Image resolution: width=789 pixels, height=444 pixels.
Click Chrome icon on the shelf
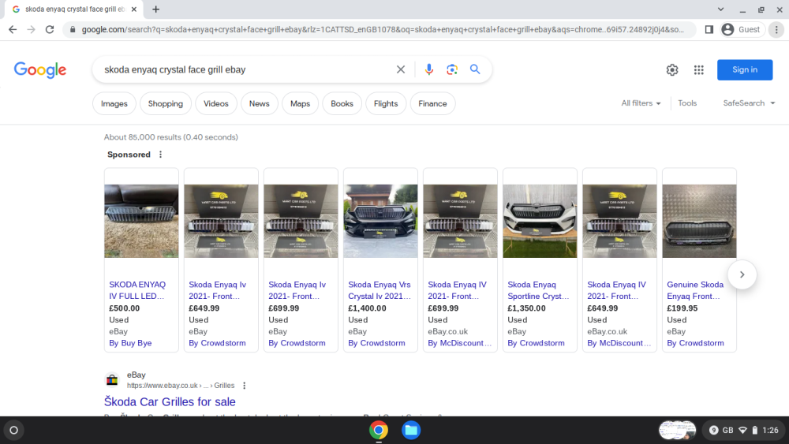pyautogui.click(x=379, y=431)
